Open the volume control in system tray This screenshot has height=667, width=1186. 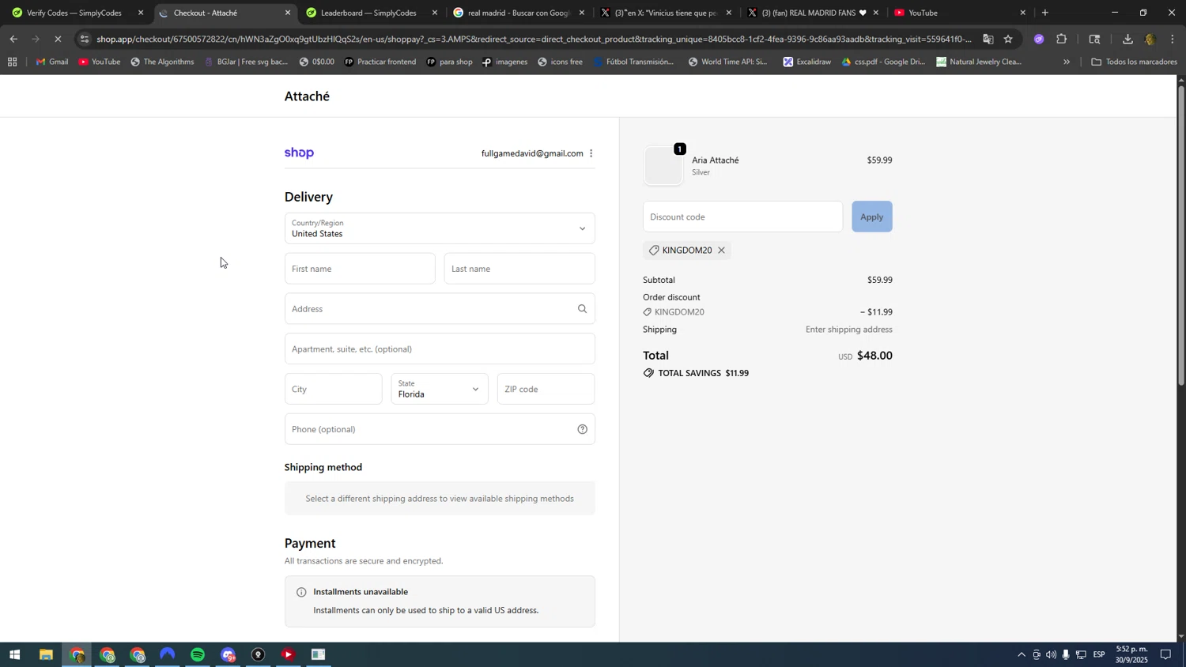(1051, 655)
